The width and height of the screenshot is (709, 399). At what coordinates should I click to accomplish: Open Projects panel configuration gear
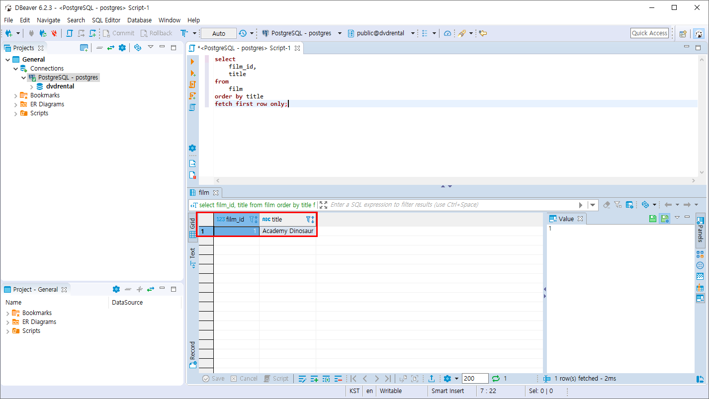(x=122, y=48)
